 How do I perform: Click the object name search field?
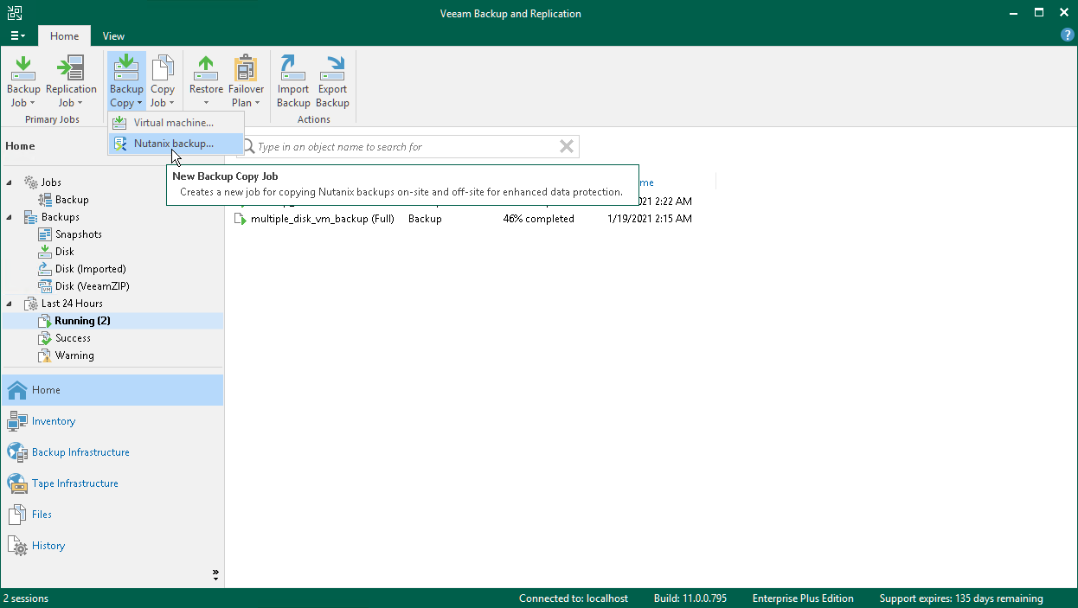click(407, 147)
